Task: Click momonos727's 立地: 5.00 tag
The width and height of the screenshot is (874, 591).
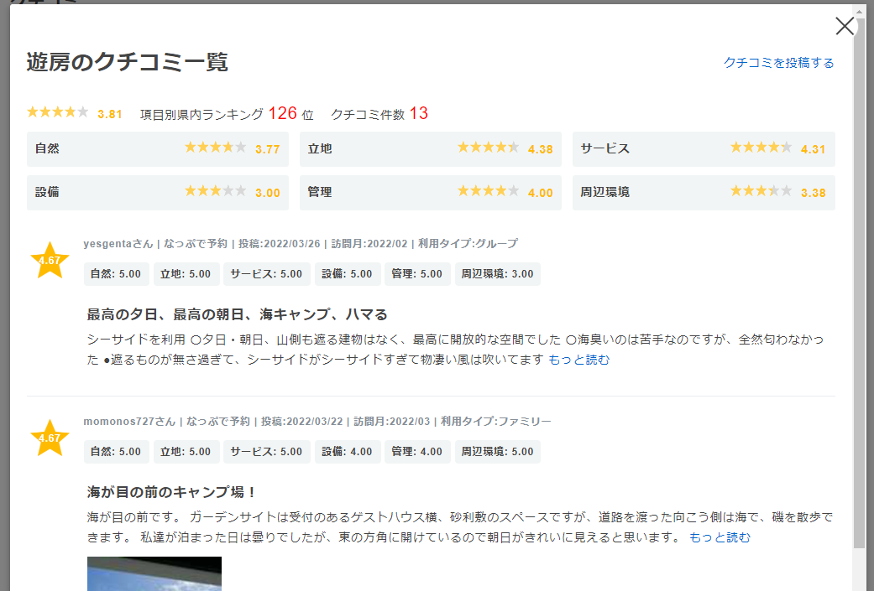Action: coord(186,451)
